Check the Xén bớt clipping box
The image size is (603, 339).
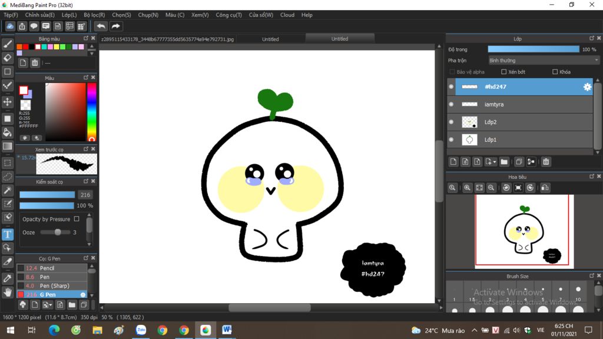[504, 72]
